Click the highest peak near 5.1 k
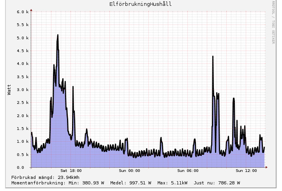The image size is (282, 191). pos(58,35)
